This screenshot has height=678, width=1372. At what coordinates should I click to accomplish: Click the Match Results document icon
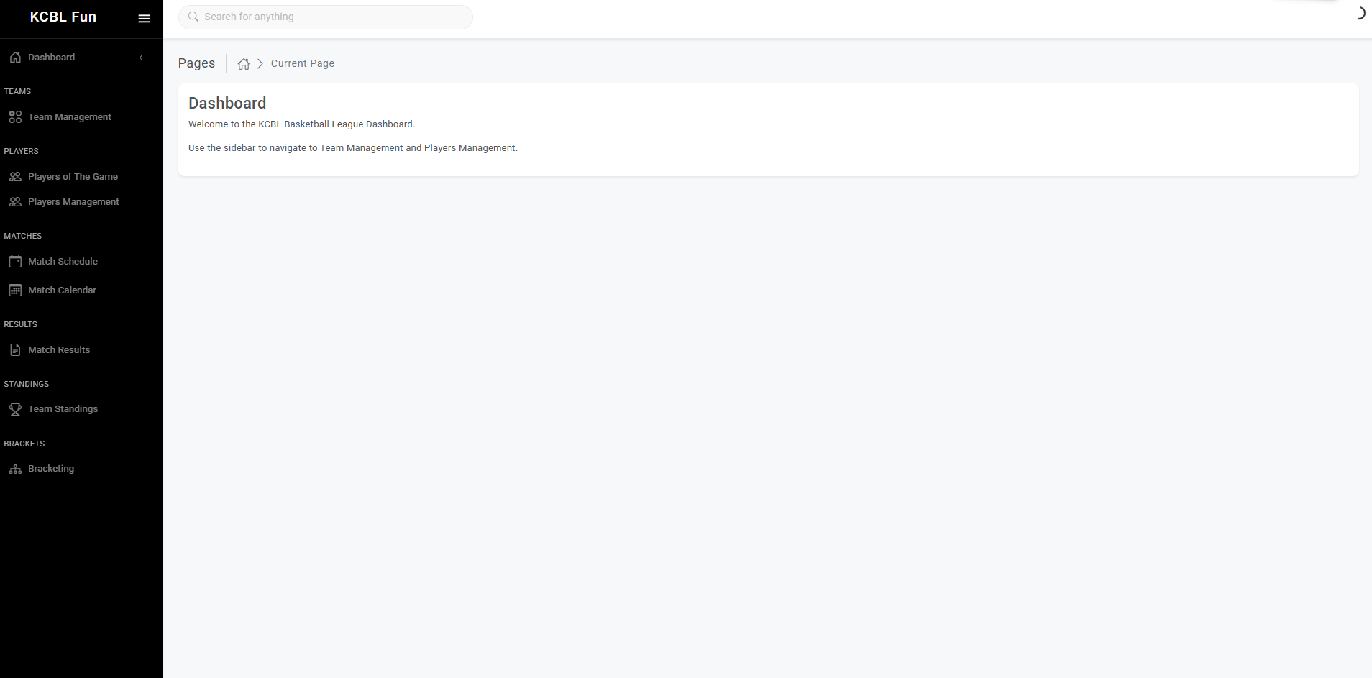coord(15,350)
